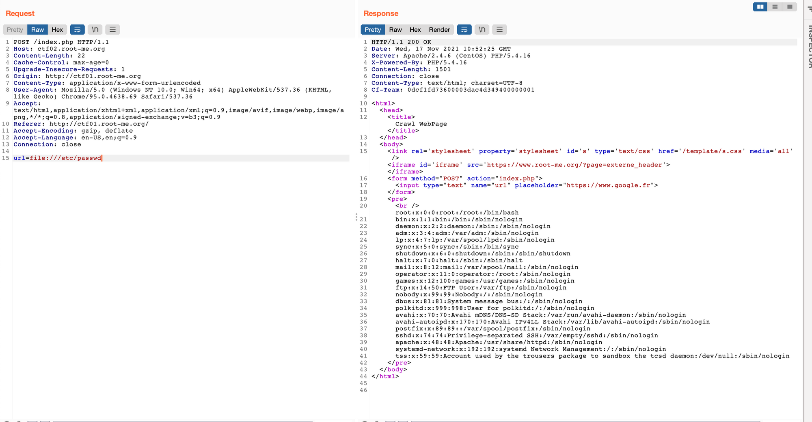This screenshot has height=422, width=812.
Task: Select the Response Pretty tab
Action: point(373,30)
